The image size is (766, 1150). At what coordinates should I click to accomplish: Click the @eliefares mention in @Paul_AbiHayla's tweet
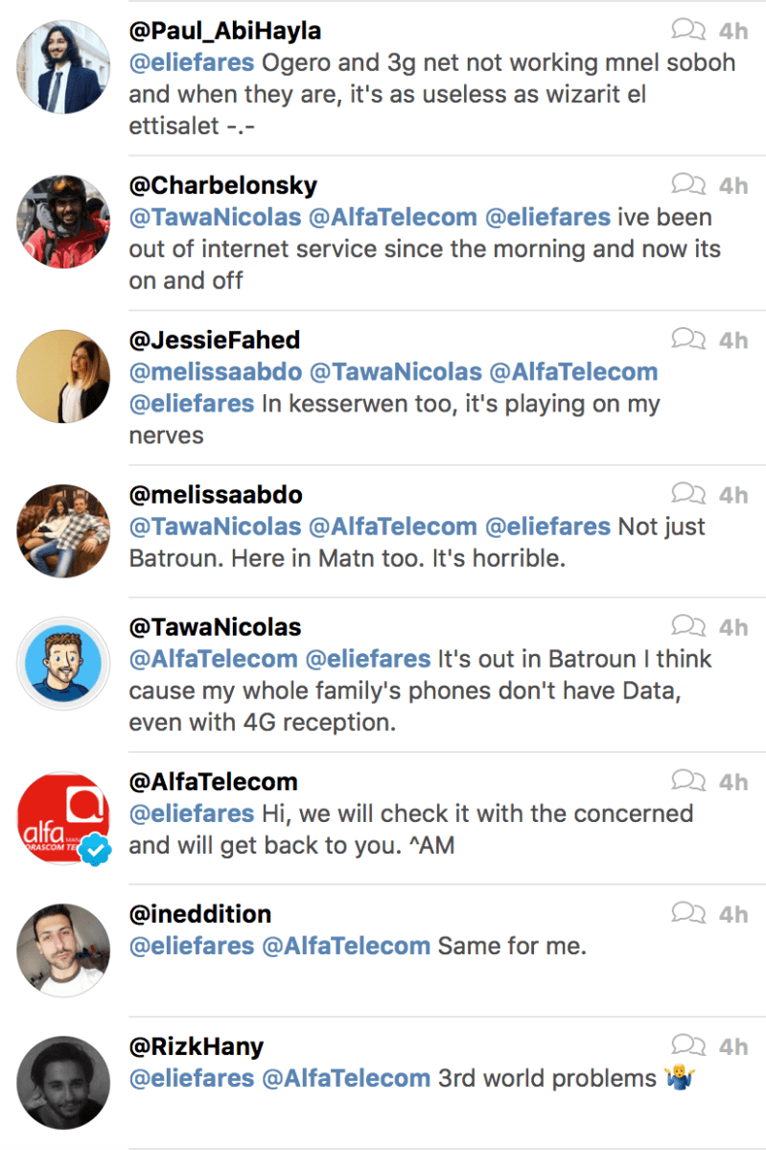(x=192, y=62)
